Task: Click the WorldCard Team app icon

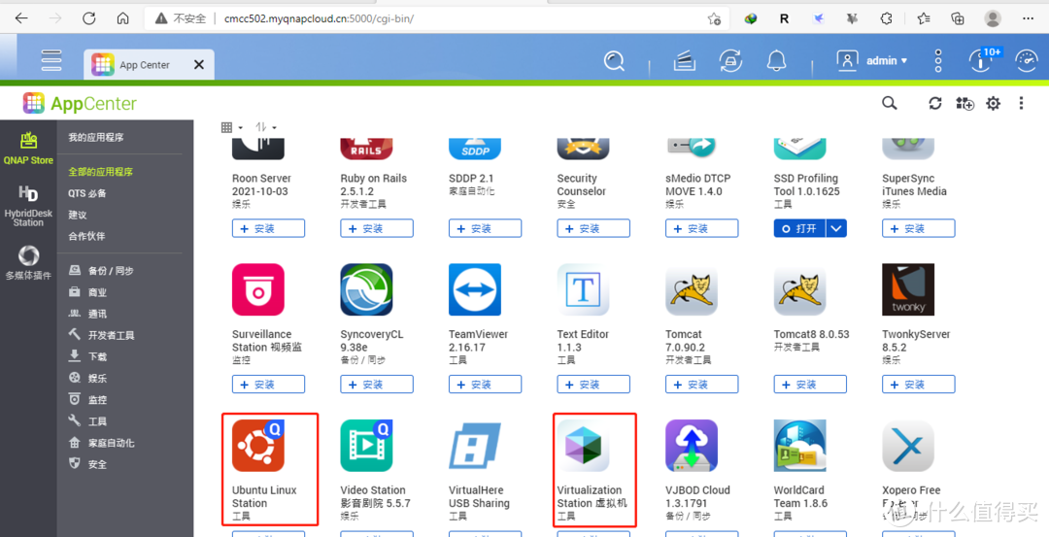Action: tap(800, 446)
